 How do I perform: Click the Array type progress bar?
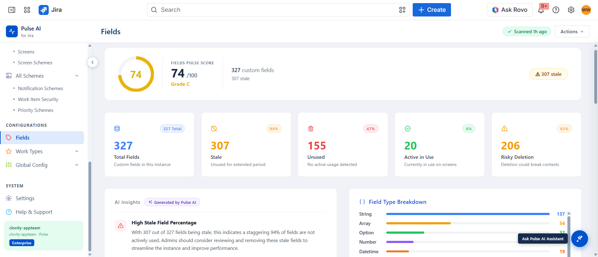(468, 223)
